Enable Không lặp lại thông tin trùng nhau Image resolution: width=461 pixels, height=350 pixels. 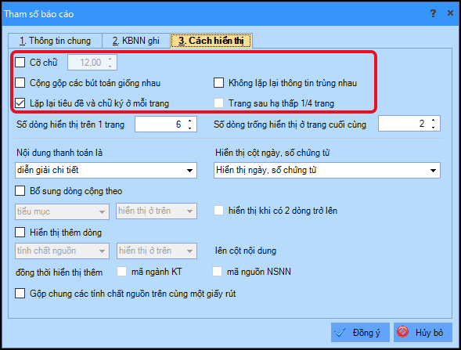click(x=218, y=83)
